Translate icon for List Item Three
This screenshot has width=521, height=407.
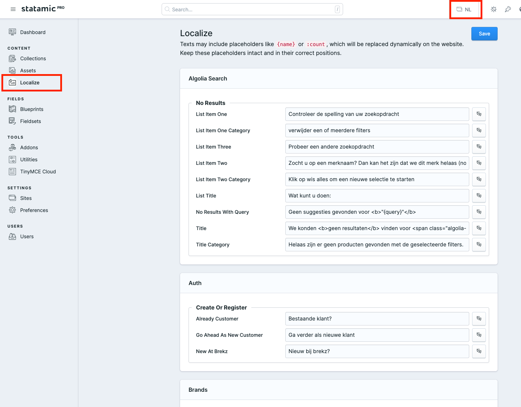tap(479, 147)
